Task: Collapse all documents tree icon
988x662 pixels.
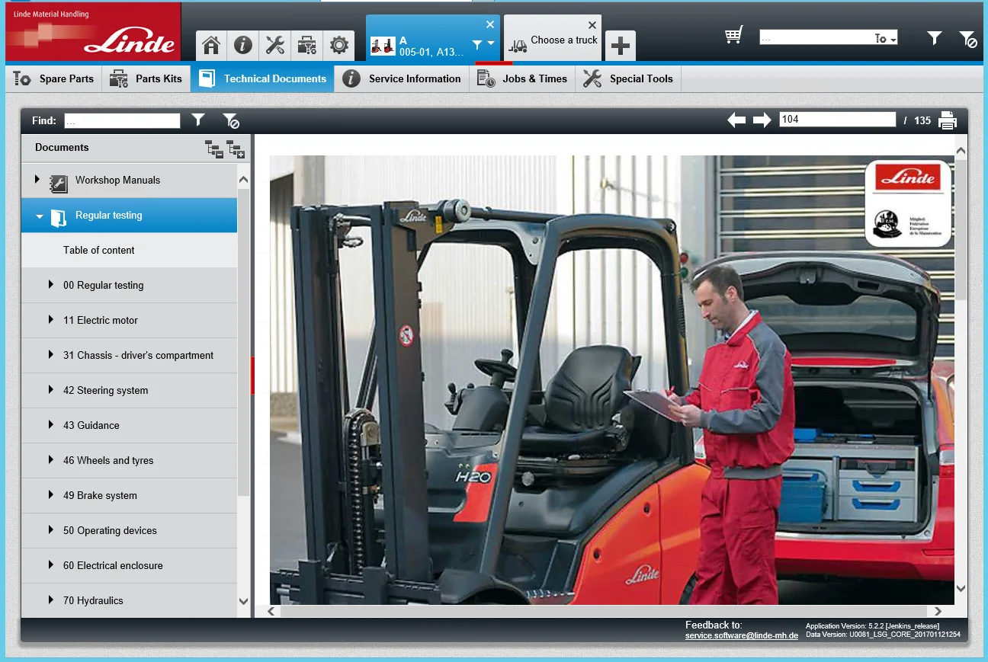Action: (215, 149)
